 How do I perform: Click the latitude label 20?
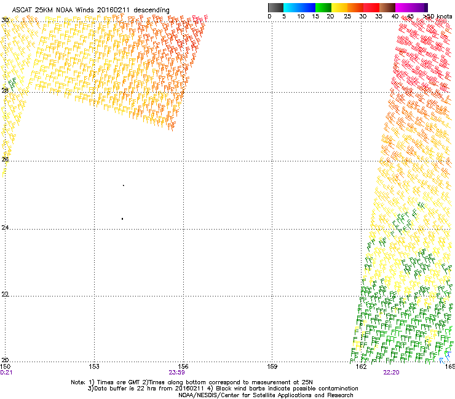5,360
